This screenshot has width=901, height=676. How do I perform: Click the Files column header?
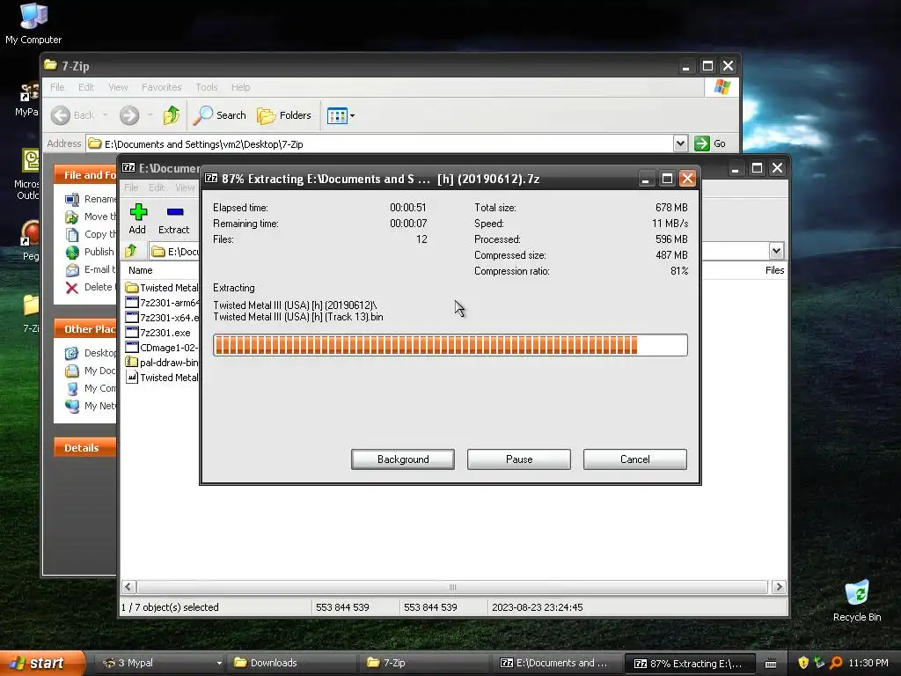(774, 270)
